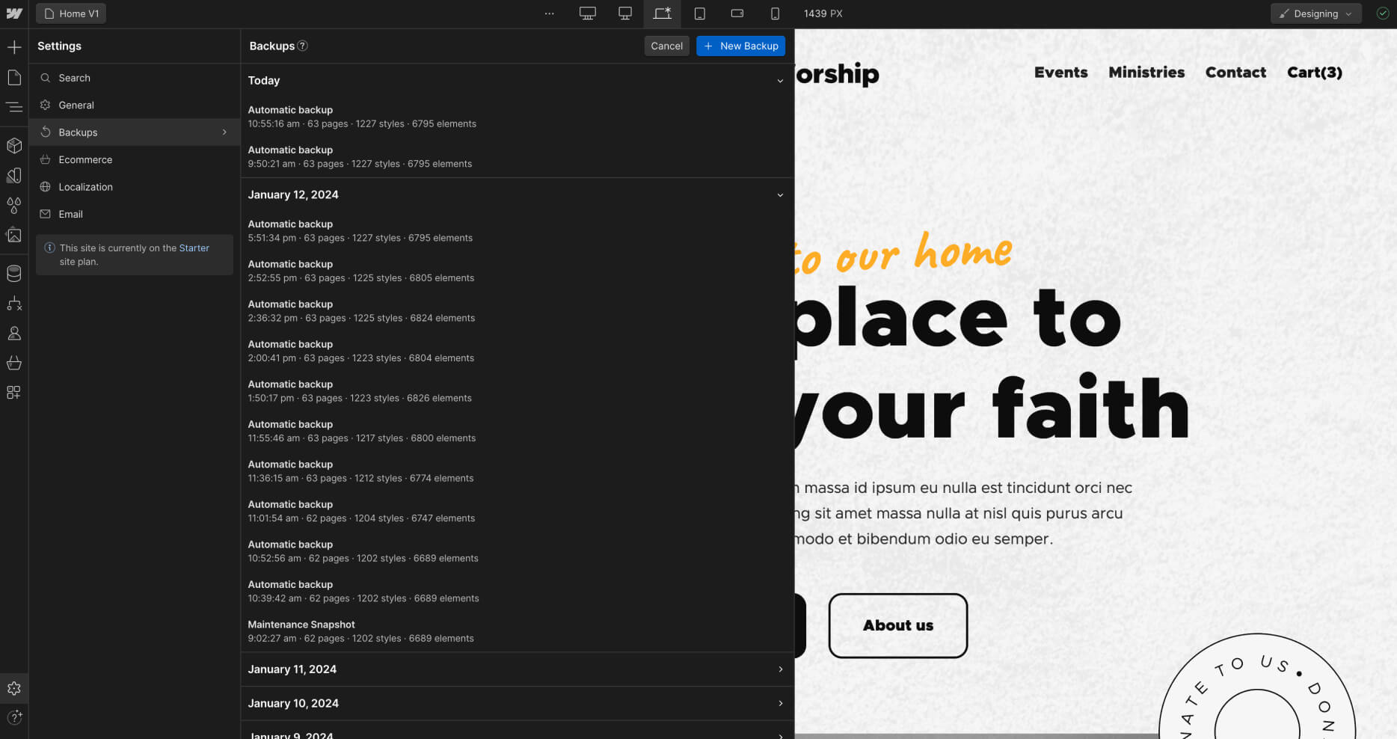Open the Add Elements panel
Image resolution: width=1397 pixels, height=739 pixels.
tap(14, 46)
